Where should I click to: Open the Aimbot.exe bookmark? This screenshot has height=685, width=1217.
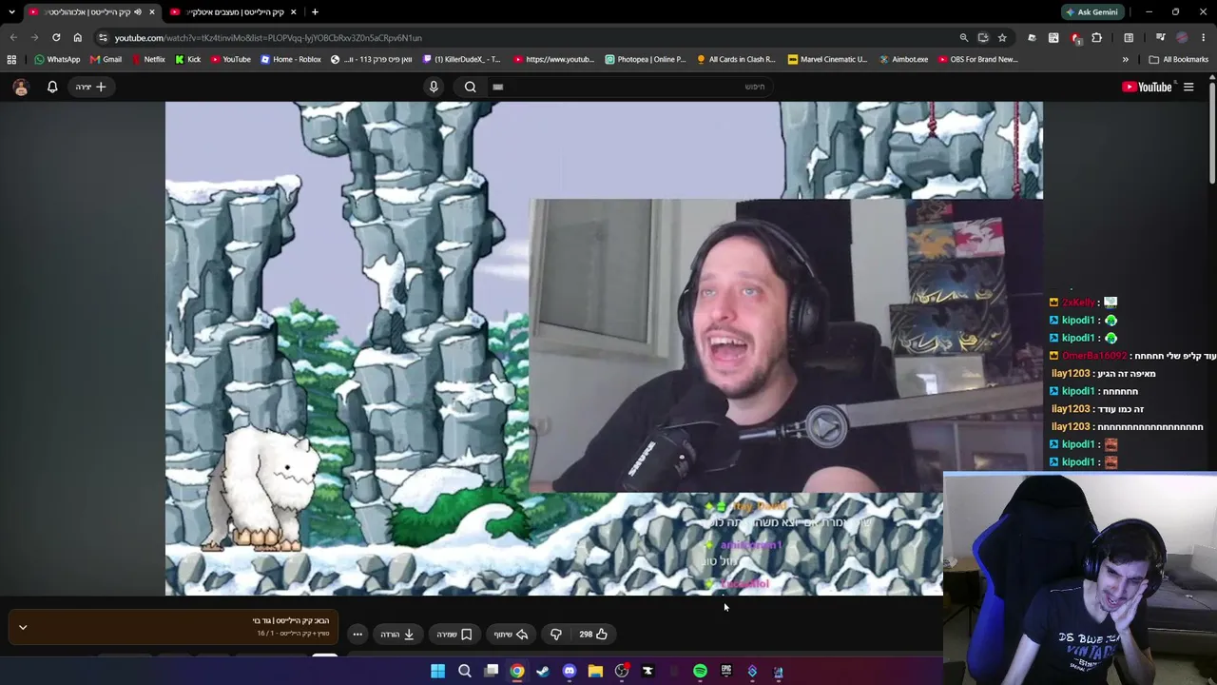[903, 59]
